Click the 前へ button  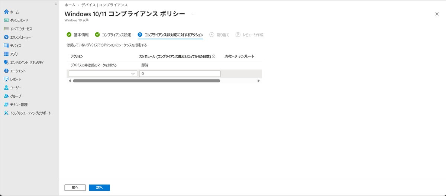point(75,187)
